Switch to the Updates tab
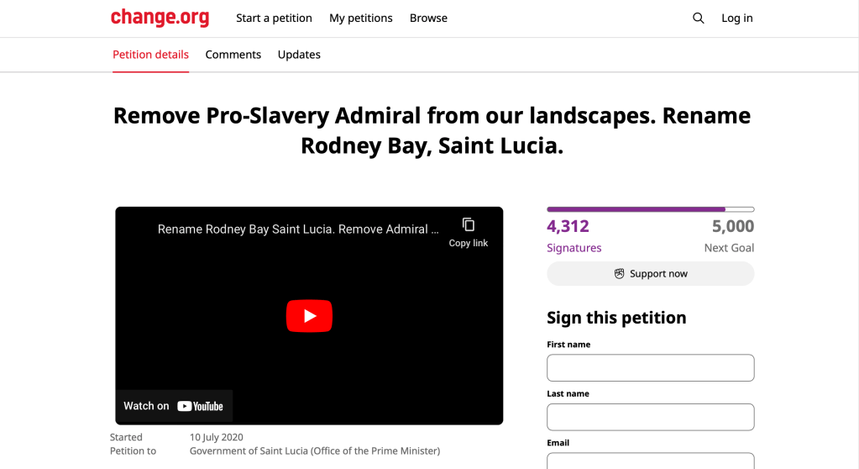Screen dimensions: 859x469 tap(299, 55)
